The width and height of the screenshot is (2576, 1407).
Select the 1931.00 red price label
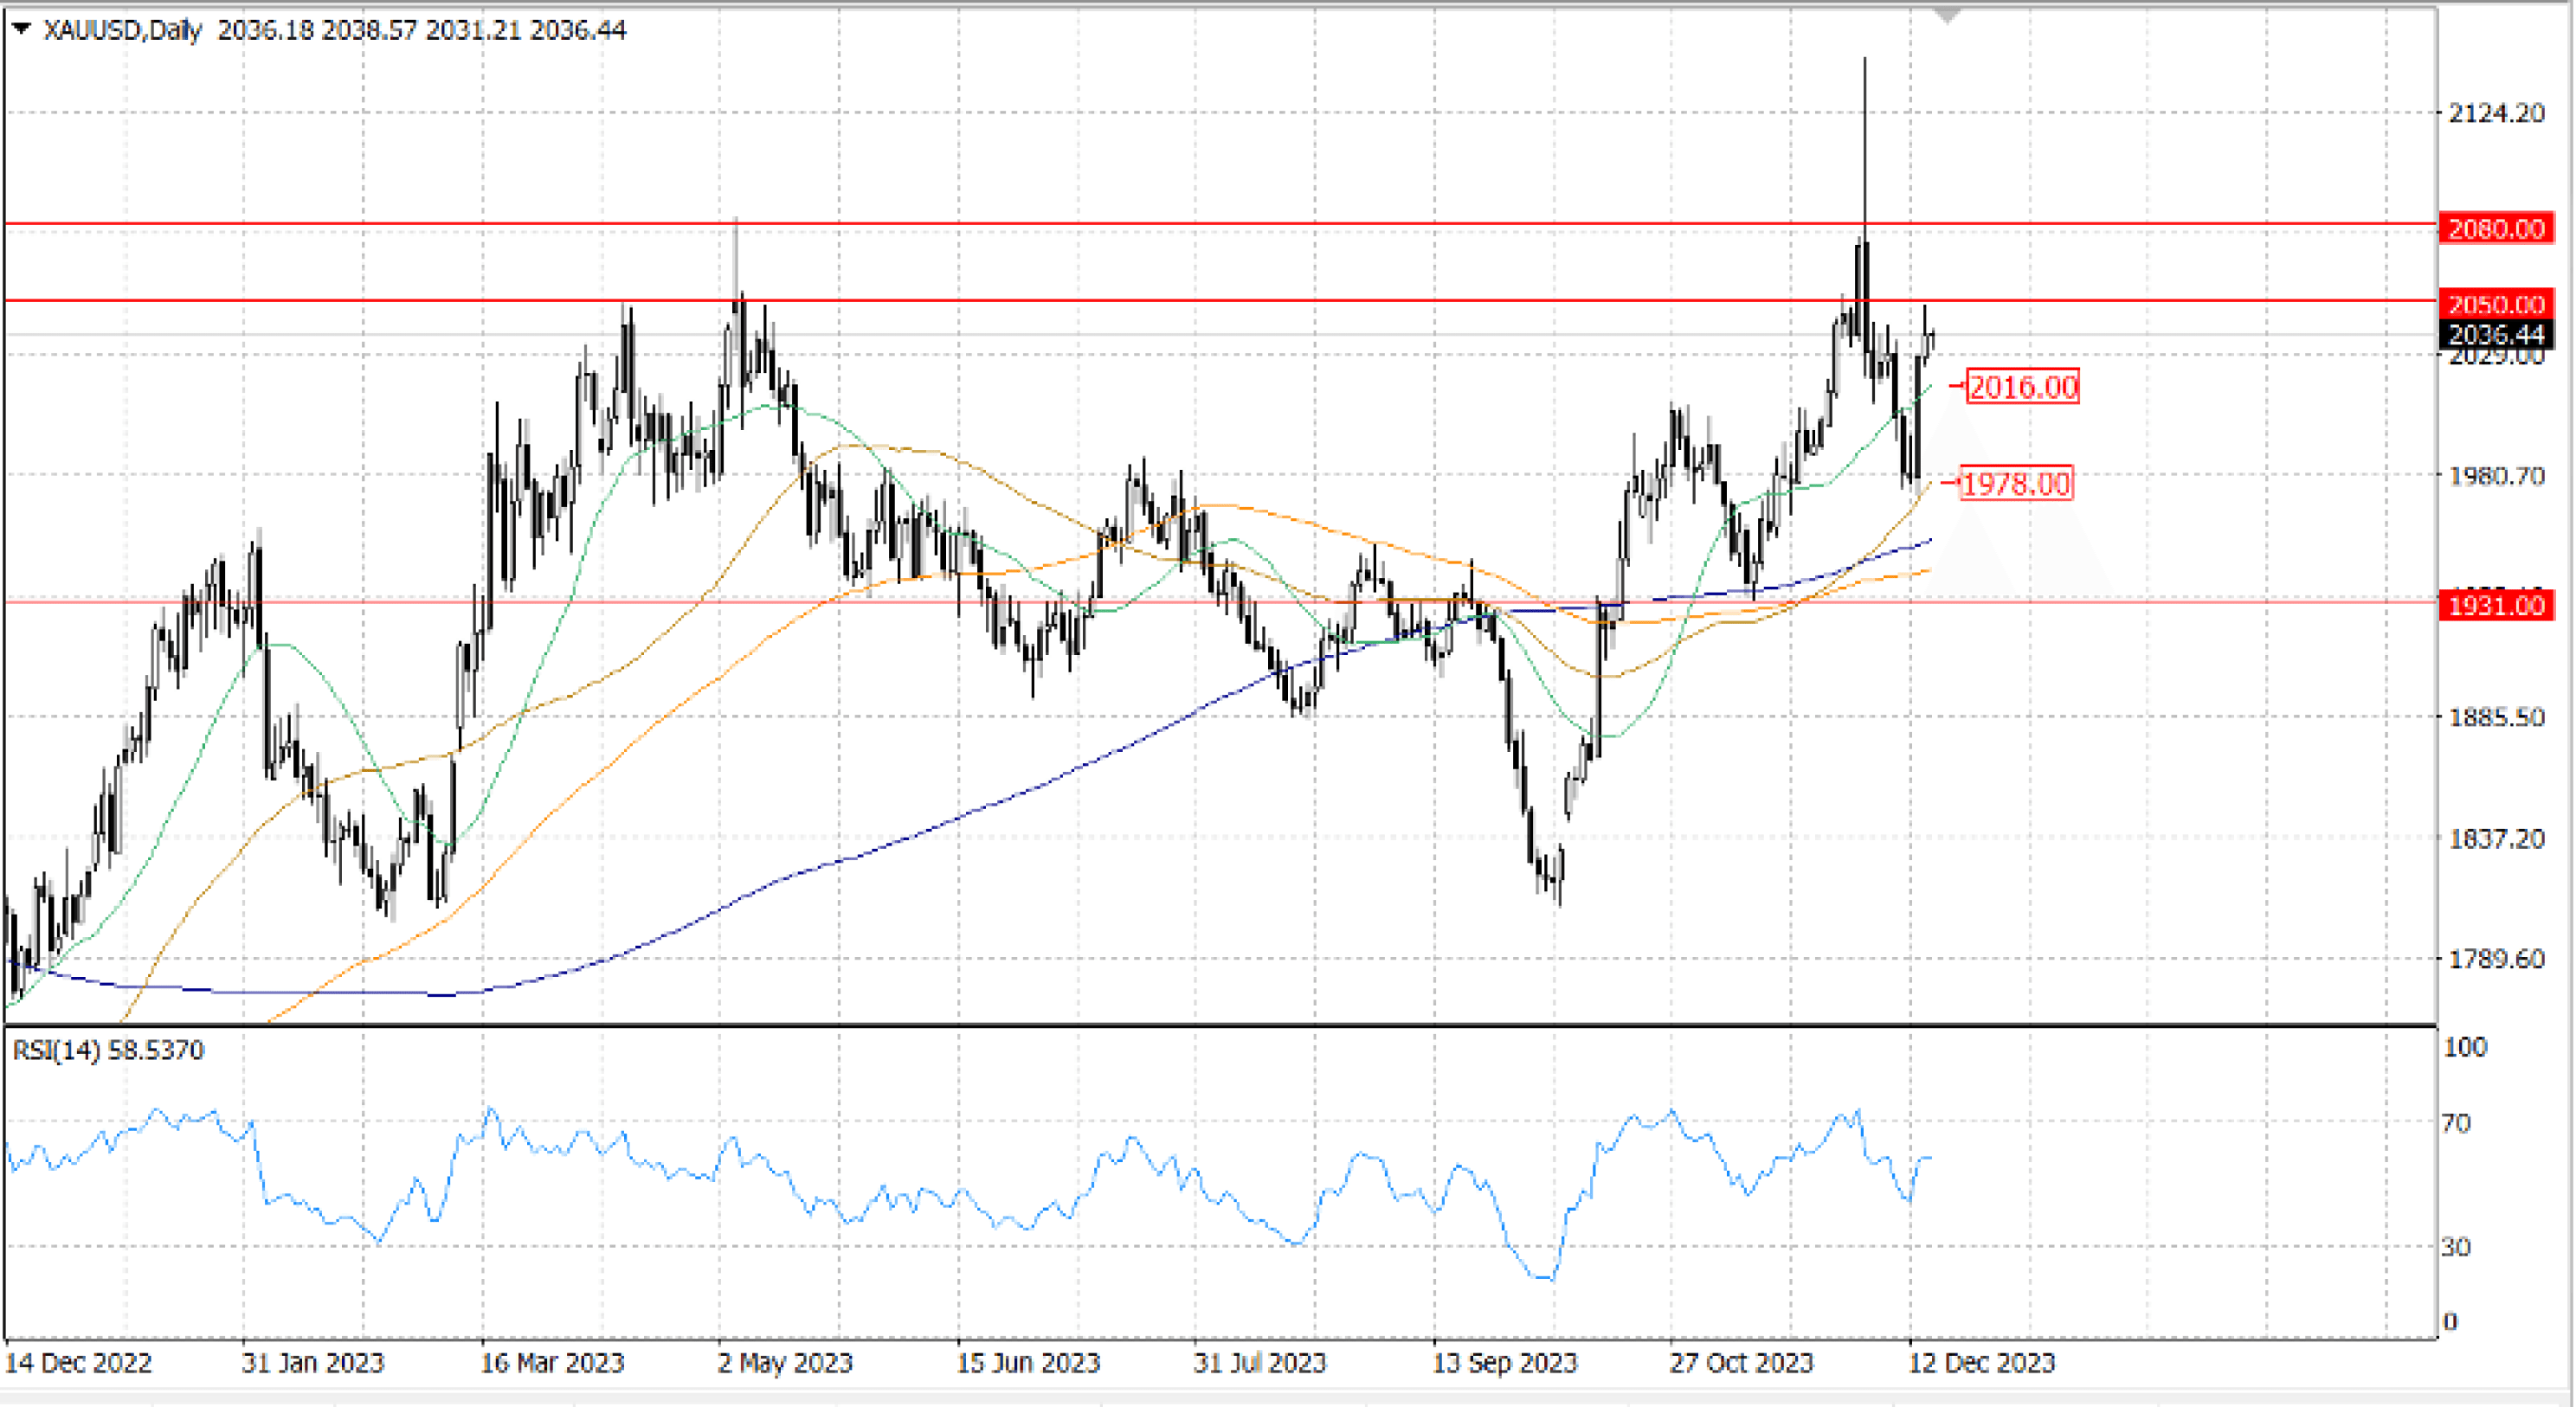(2496, 605)
